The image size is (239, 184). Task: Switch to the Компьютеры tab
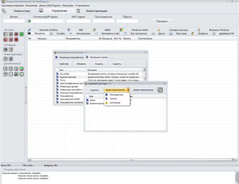(22, 11)
